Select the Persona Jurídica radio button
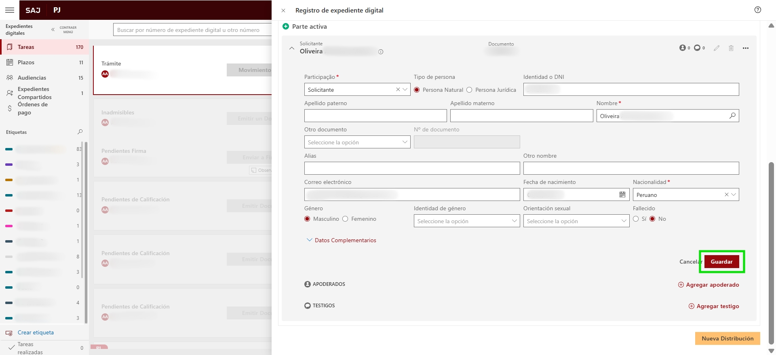Screen dimensions: 776x355 (x=469, y=90)
